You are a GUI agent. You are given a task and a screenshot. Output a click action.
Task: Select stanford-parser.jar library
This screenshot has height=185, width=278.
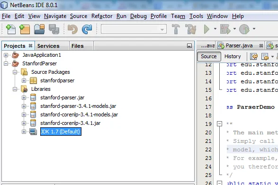pyautogui.click(x=62, y=97)
